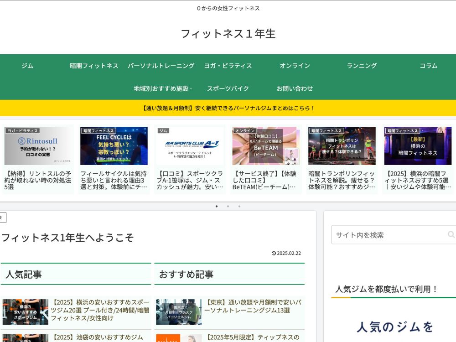Screen dimensions: 456x342
Task: Open the Rintosull reservation article thumbnail
Action: pos(38,146)
